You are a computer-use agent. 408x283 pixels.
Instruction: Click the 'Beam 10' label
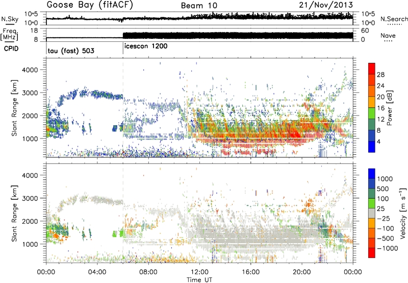click(199, 6)
